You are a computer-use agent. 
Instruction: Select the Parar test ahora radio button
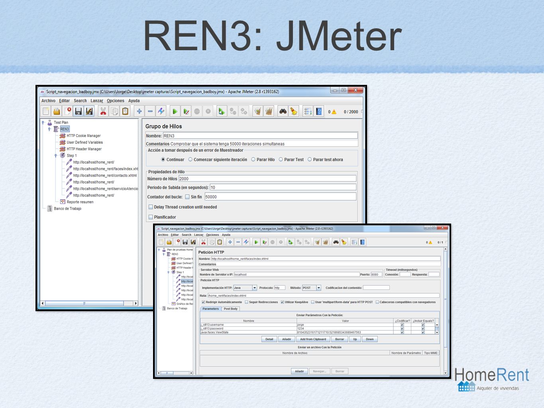point(310,159)
